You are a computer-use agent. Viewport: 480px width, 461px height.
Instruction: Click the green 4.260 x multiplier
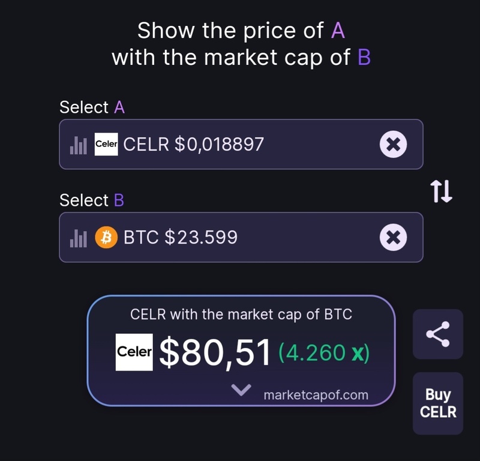[324, 353]
